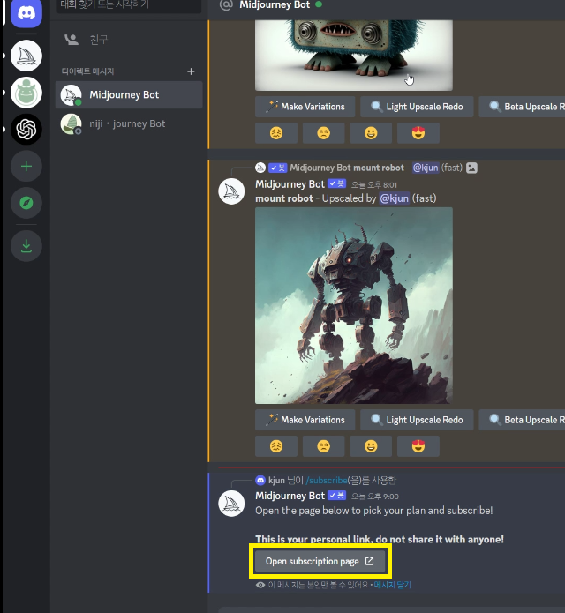The height and width of the screenshot is (613, 565).
Task: React with dizzy face under robot image
Action: click(276, 446)
